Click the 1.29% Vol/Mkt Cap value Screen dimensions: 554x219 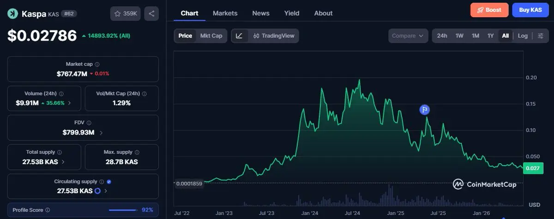coord(121,103)
